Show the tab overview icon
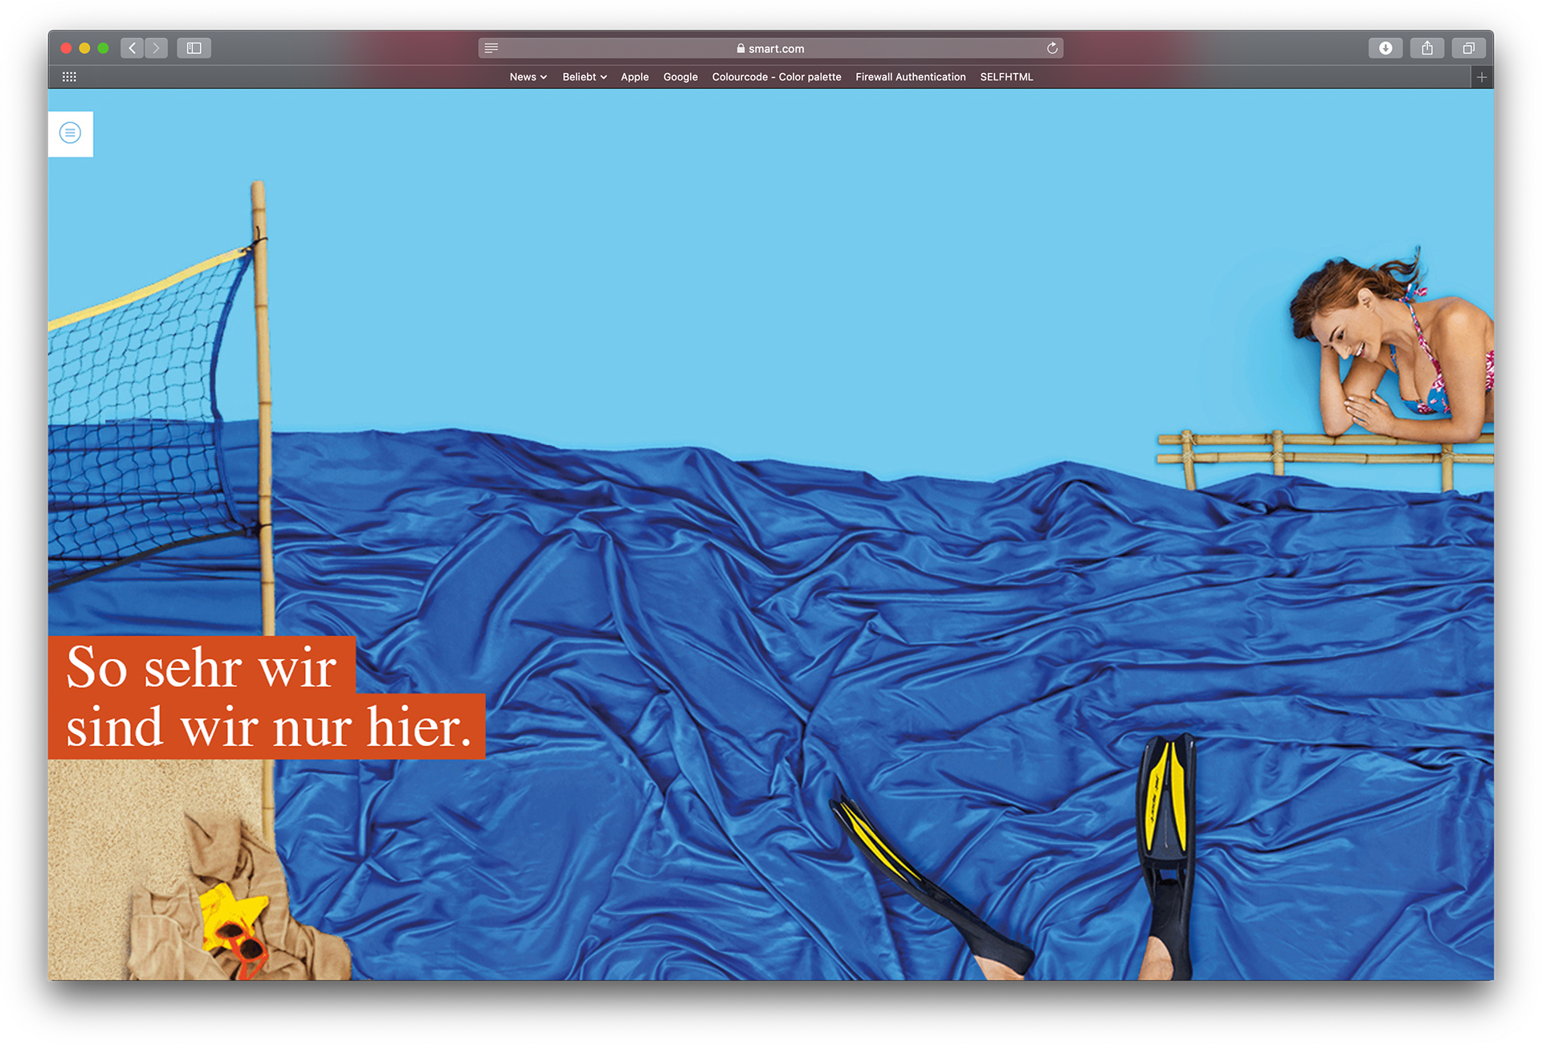This screenshot has height=1044, width=1542. point(1468,48)
